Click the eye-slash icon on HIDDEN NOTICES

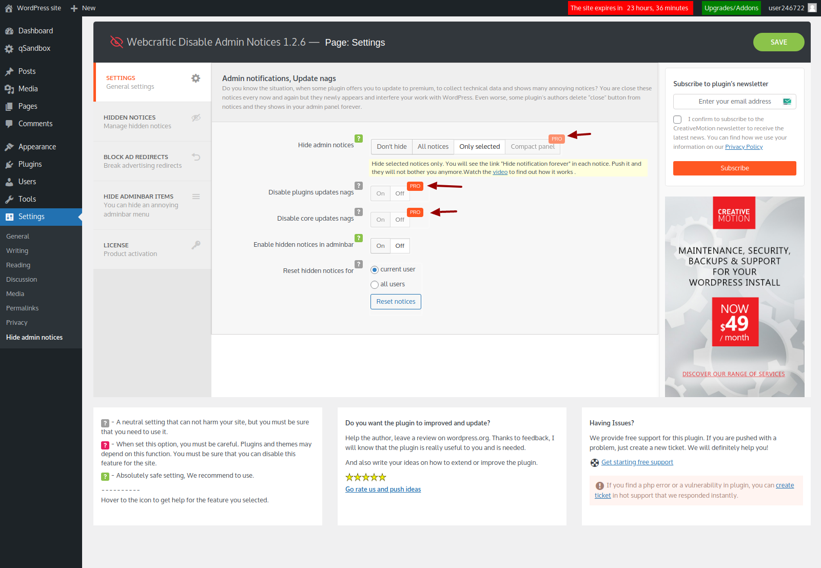tap(196, 117)
